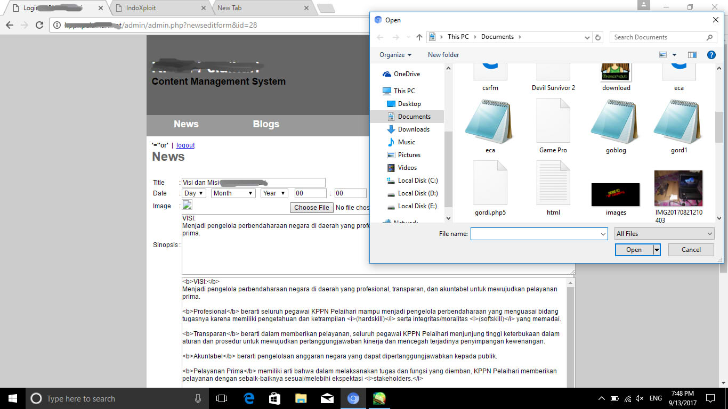Open File Explorer from taskbar
Screen dimensions: 728x409
[x=301, y=398]
